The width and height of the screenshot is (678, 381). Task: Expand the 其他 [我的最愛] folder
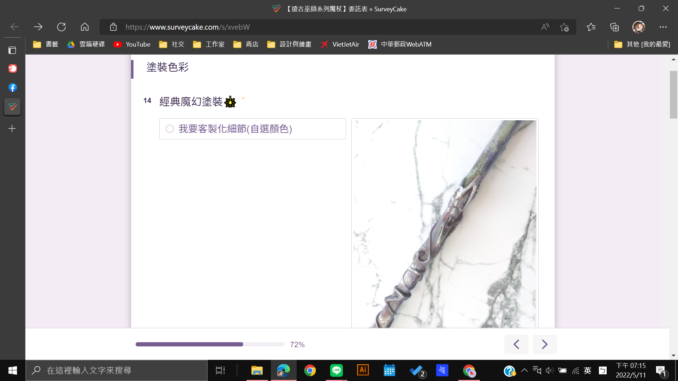tap(642, 44)
